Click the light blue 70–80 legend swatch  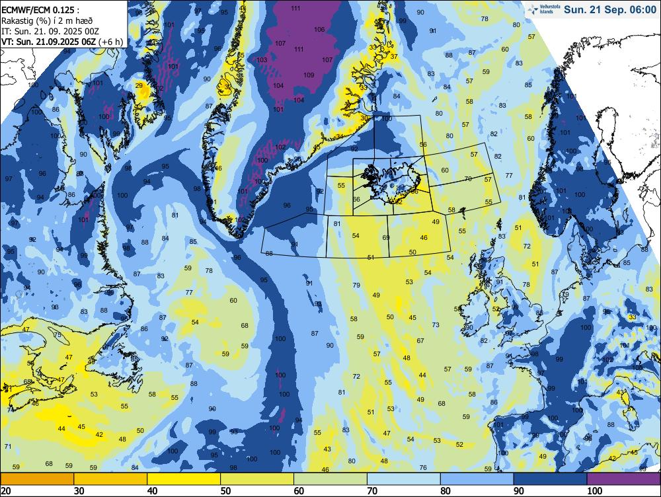point(404,479)
